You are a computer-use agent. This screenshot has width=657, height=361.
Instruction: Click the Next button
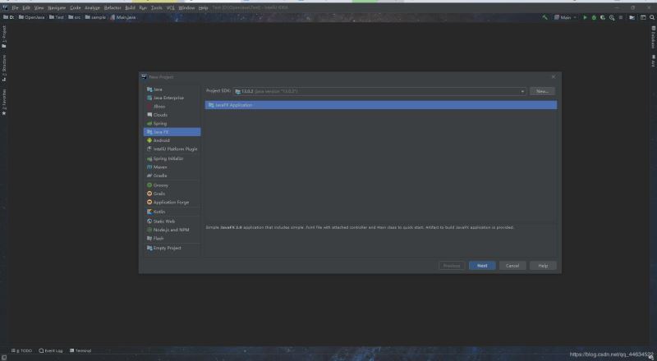[x=482, y=266]
